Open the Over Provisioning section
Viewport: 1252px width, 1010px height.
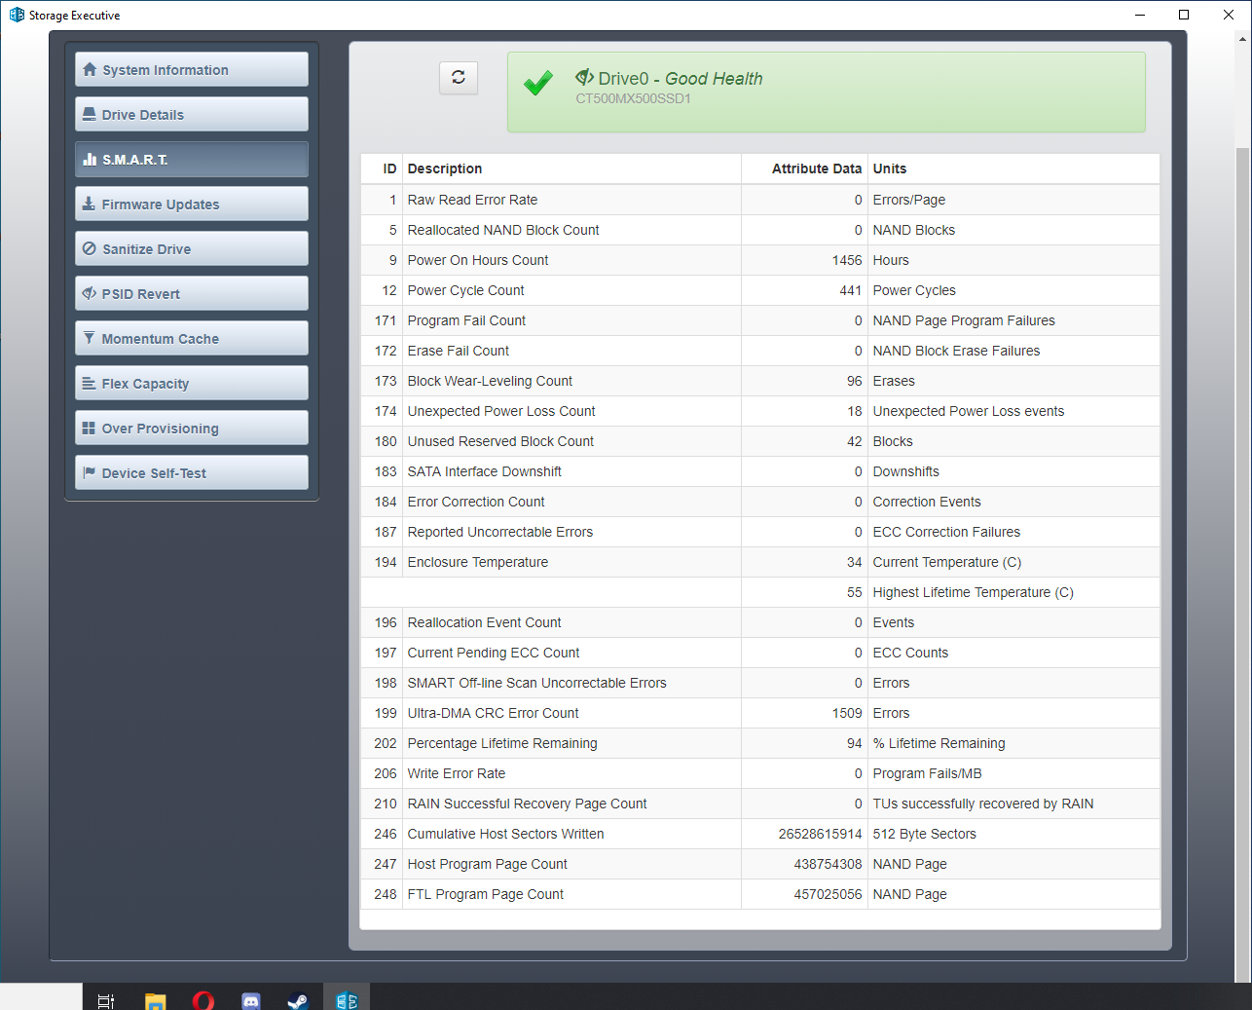pyautogui.click(x=192, y=428)
